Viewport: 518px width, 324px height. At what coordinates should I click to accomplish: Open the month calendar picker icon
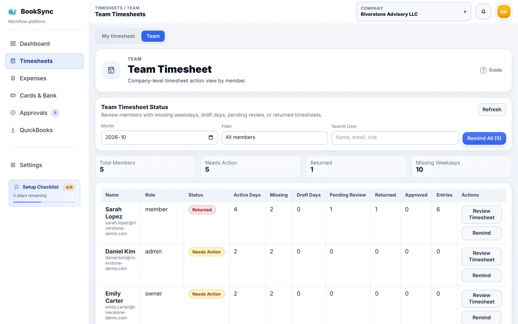coord(211,138)
